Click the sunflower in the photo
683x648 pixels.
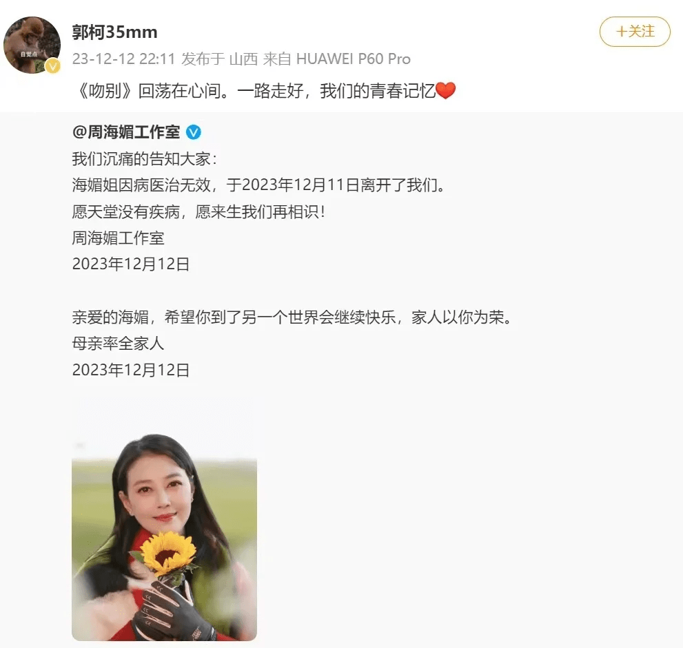click(x=167, y=550)
